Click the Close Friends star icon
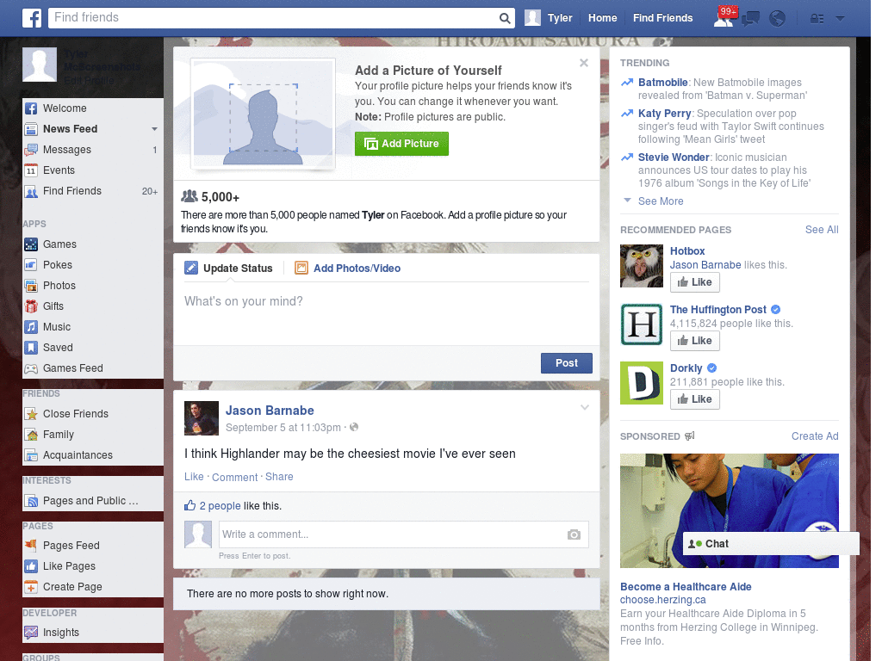Screen dimensions: 882x661 coord(31,414)
